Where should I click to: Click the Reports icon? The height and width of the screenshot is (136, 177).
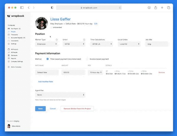[9, 58]
